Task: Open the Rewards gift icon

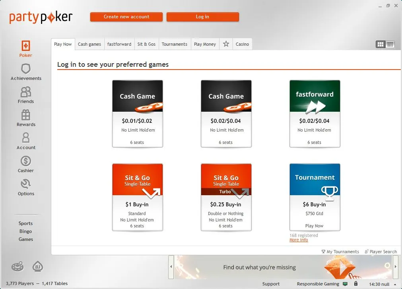Action: point(25,115)
